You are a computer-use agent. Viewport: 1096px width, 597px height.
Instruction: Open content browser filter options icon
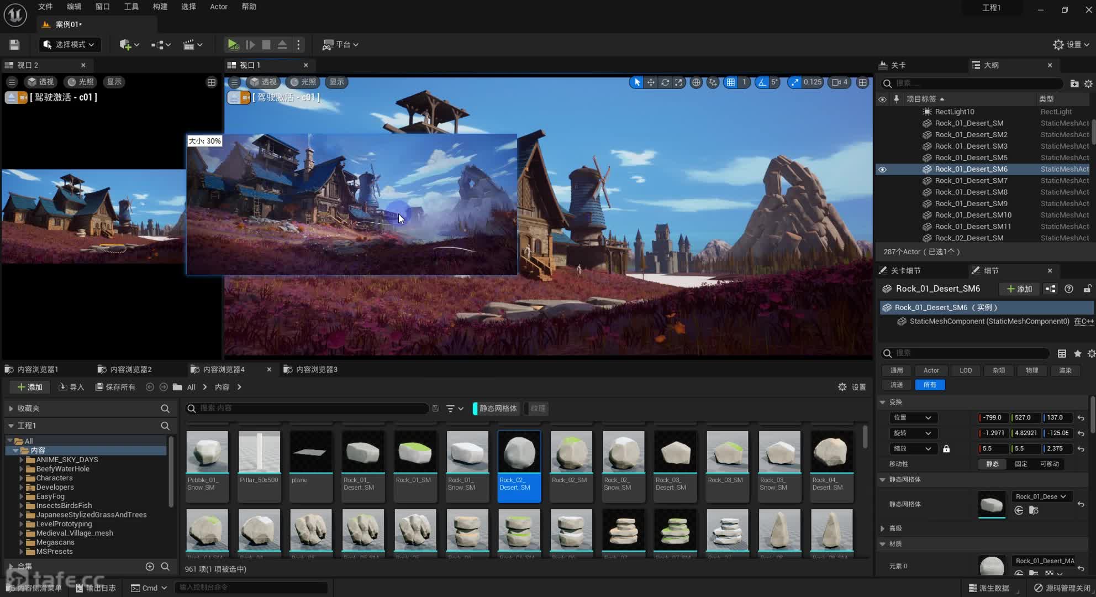click(x=455, y=409)
